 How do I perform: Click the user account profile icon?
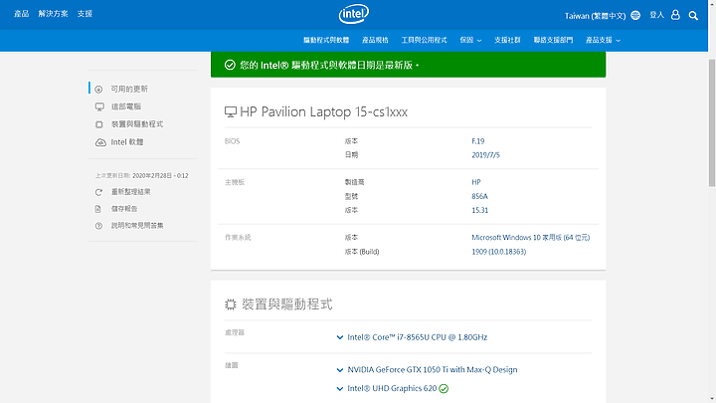(x=675, y=15)
